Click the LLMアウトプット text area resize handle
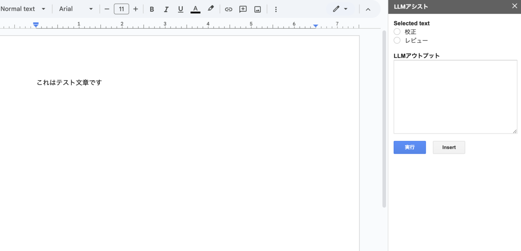The image size is (521, 251). [x=515, y=131]
